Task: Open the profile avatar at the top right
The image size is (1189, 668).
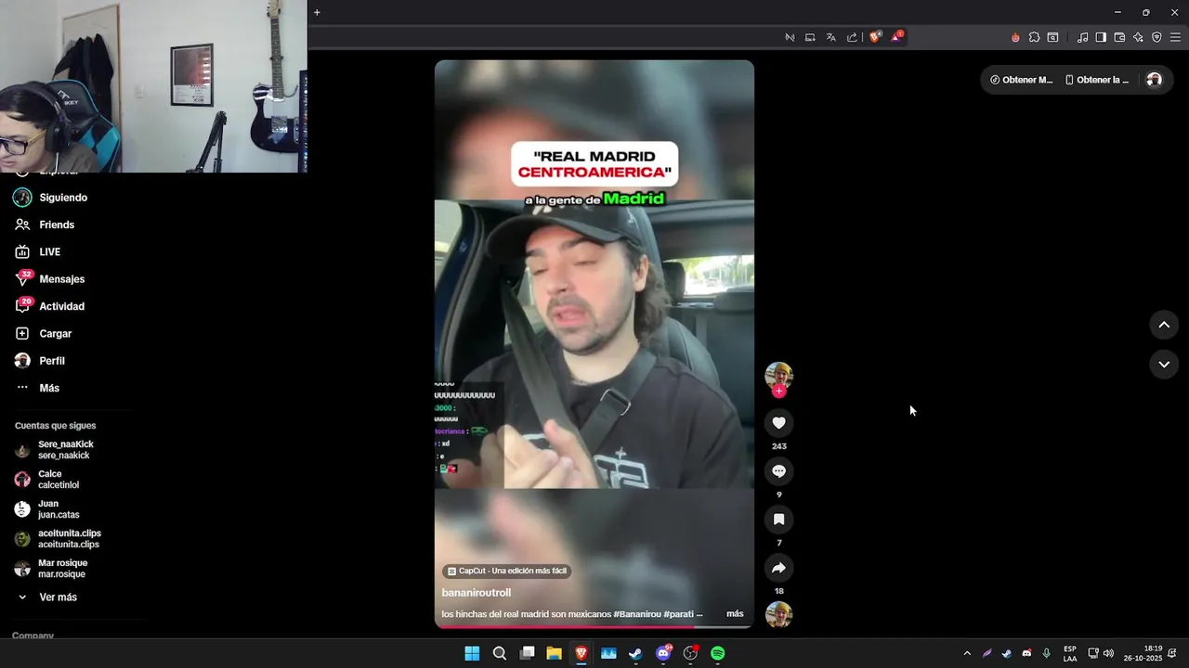Action: (x=1154, y=80)
